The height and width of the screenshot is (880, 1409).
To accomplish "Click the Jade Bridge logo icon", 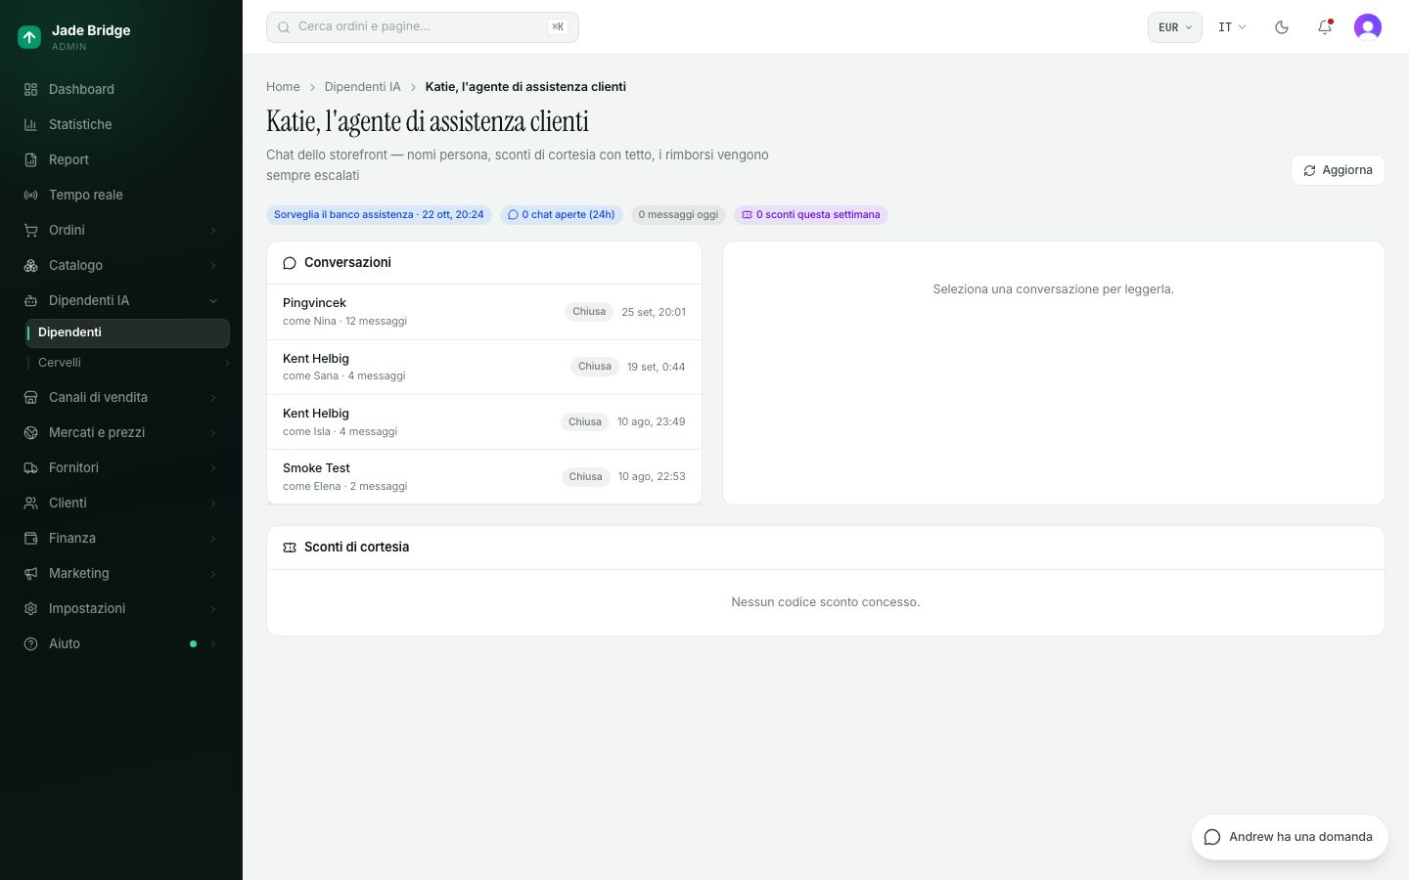I will point(29,37).
